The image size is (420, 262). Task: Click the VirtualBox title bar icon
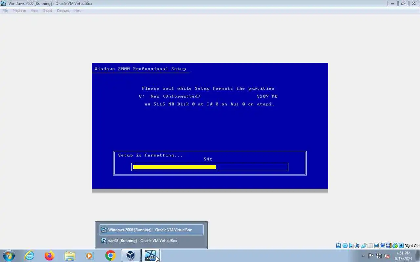pos(4,4)
